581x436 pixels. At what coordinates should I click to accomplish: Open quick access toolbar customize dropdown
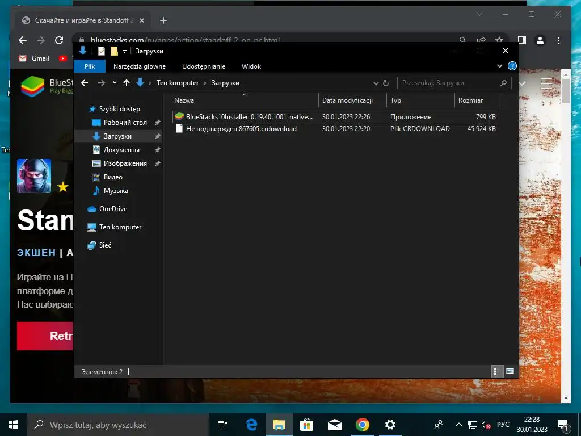(124, 51)
